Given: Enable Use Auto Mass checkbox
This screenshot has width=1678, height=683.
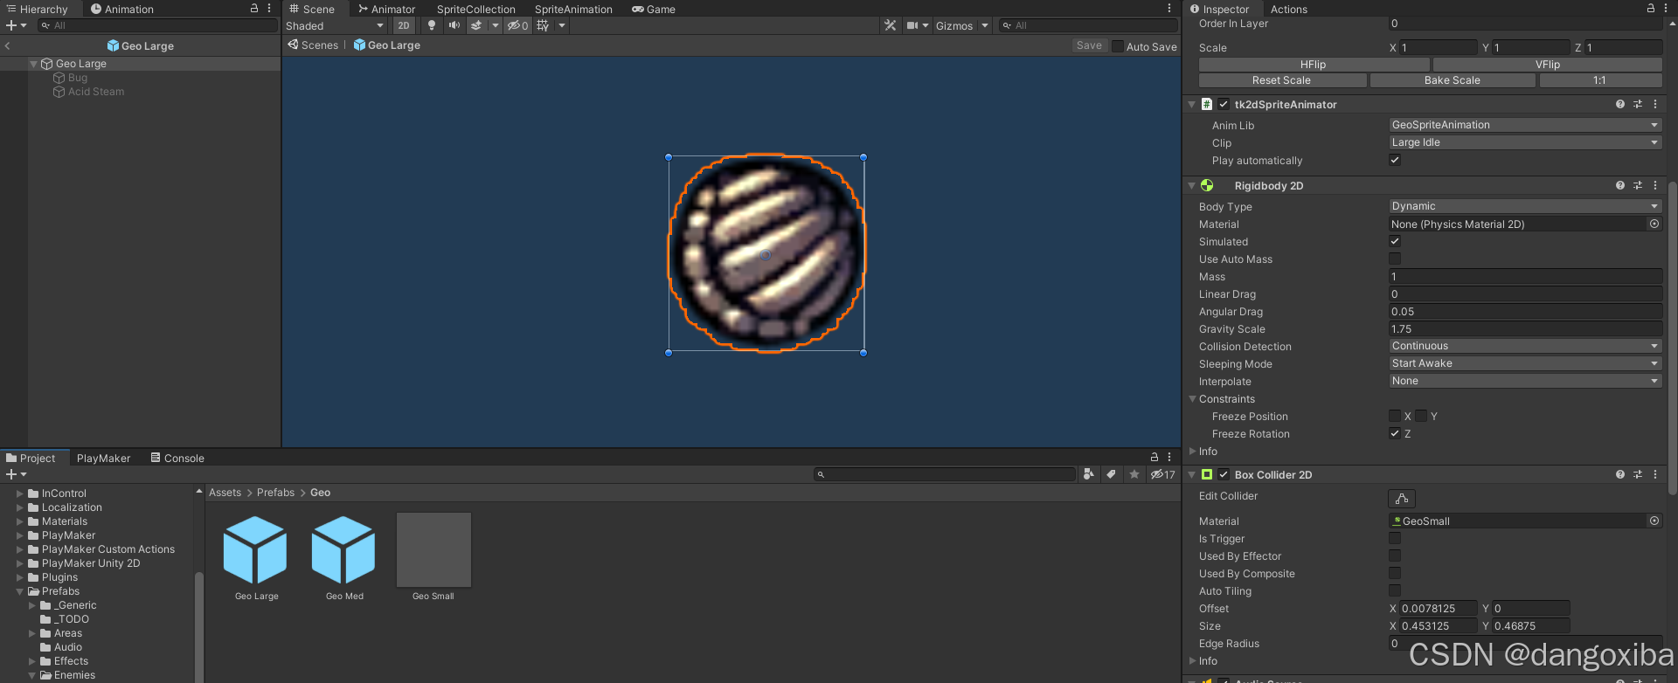Looking at the screenshot, I should click(1395, 259).
